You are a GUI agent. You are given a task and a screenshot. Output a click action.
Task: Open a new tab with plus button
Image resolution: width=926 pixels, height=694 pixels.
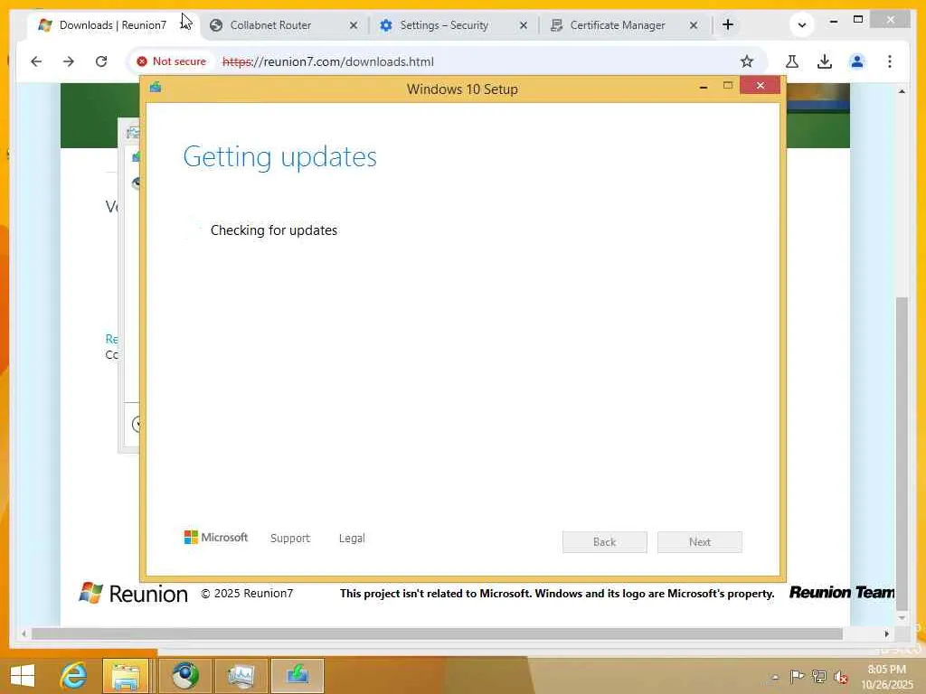point(728,24)
